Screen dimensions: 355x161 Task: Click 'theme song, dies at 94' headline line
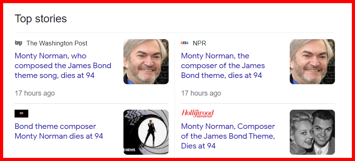click(55, 75)
